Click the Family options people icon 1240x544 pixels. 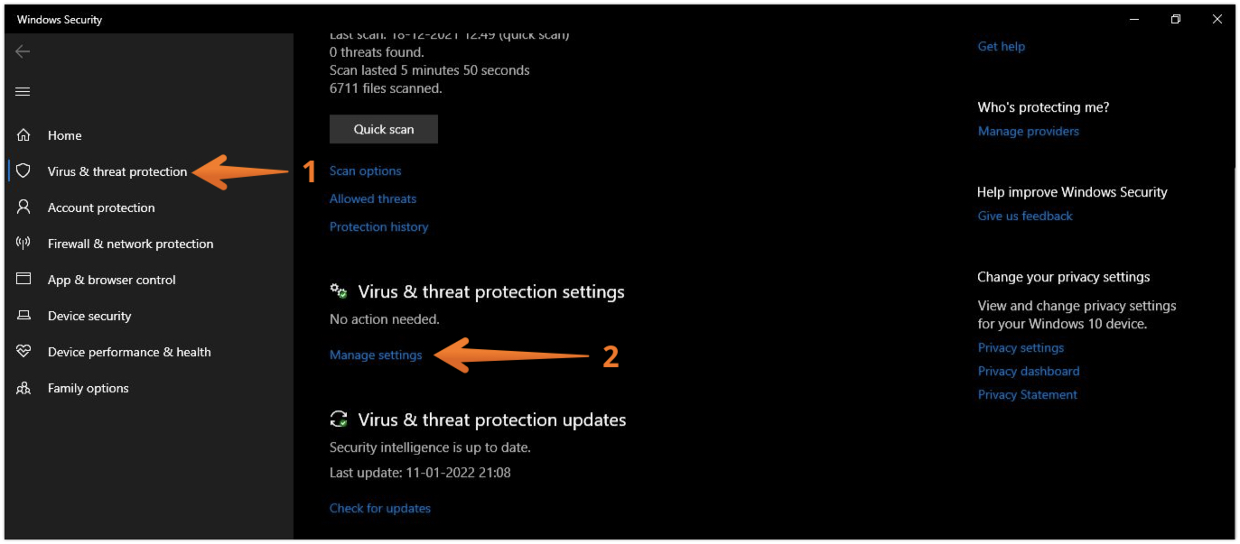[x=23, y=388]
